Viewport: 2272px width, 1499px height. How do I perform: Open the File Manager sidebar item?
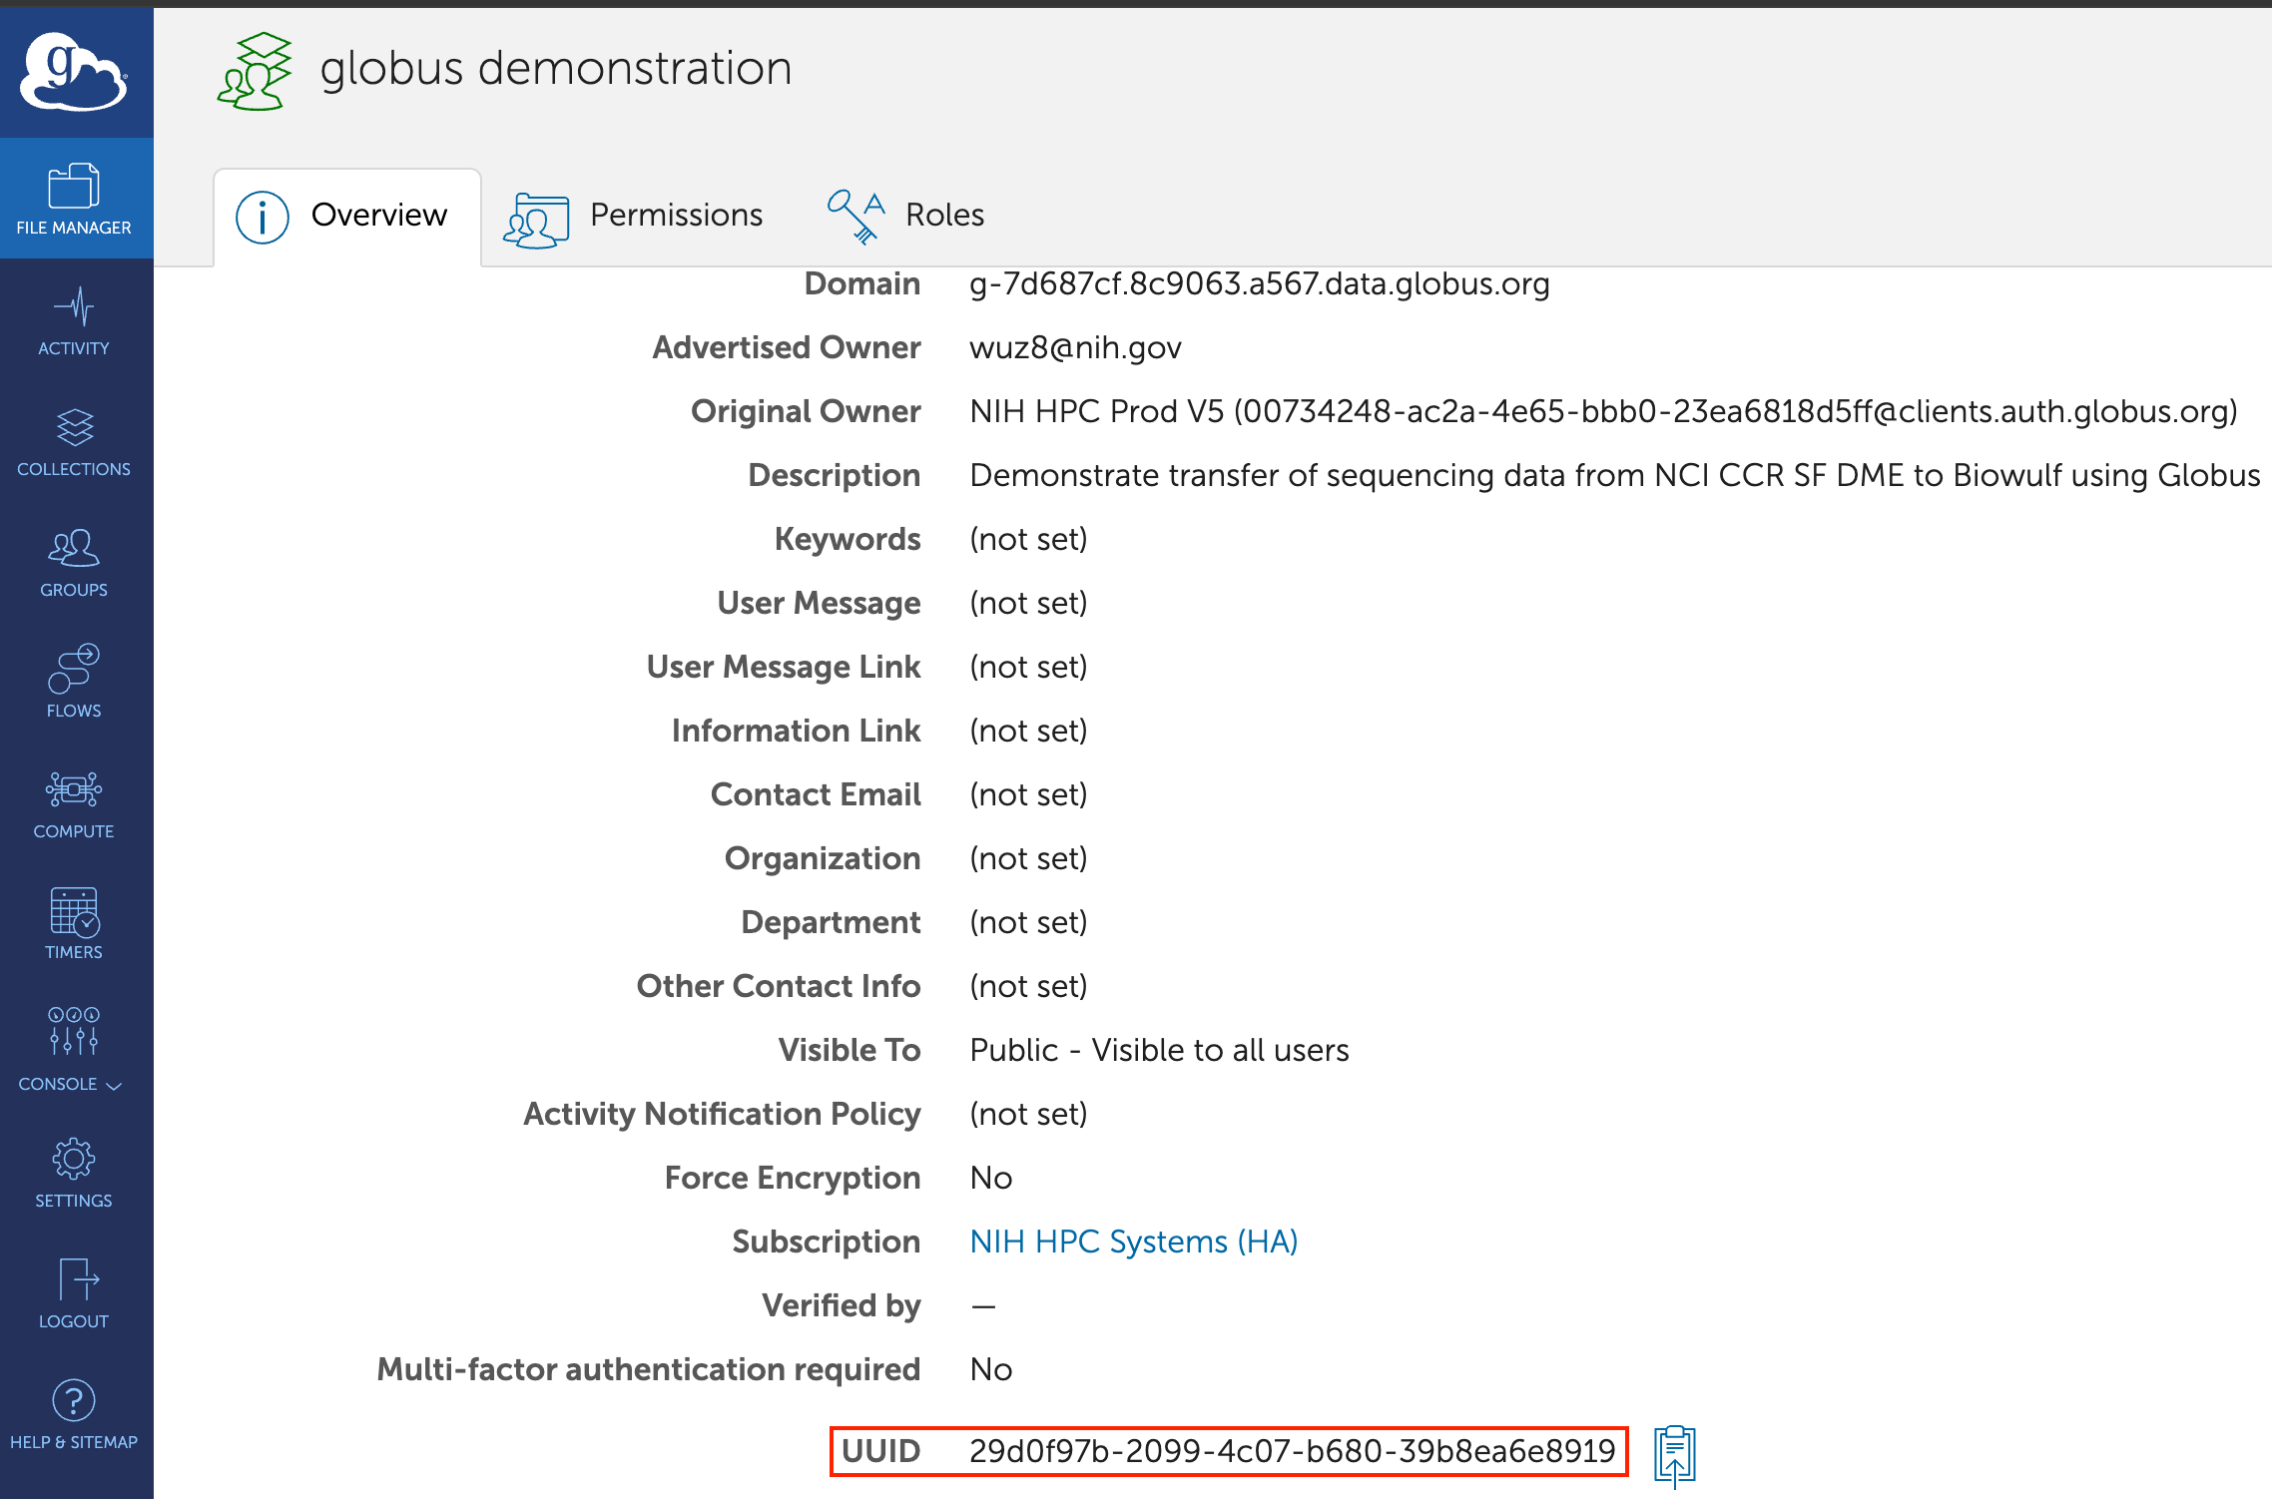click(x=74, y=199)
